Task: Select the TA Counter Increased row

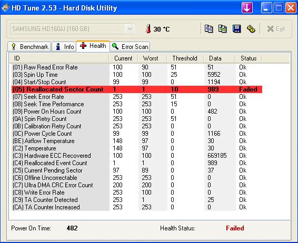Action: click(x=137, y=207)
